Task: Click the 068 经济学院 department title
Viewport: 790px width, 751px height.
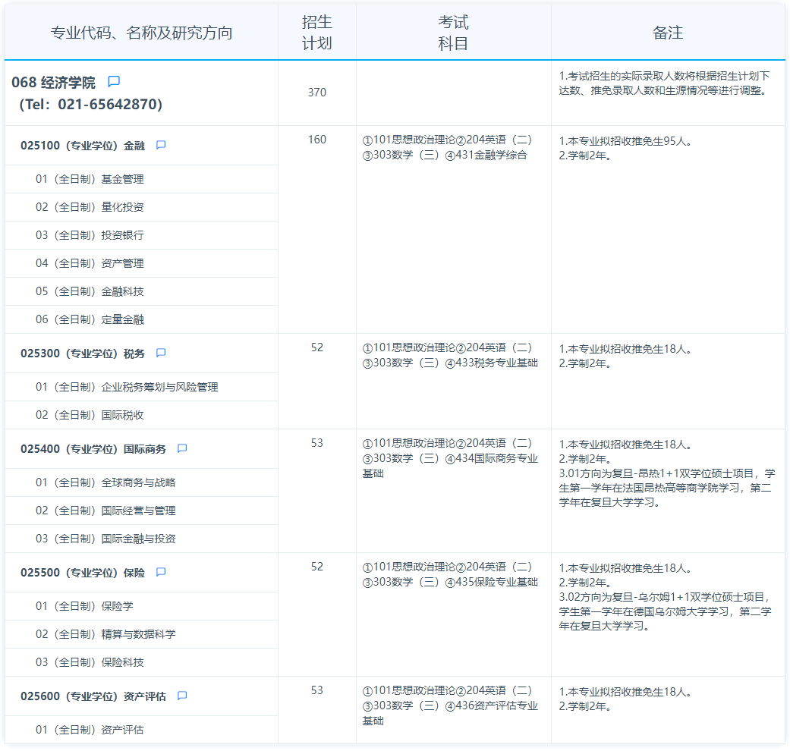Action: coord(54,83)
